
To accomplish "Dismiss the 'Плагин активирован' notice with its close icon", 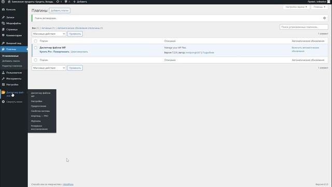I will (324, 18).
